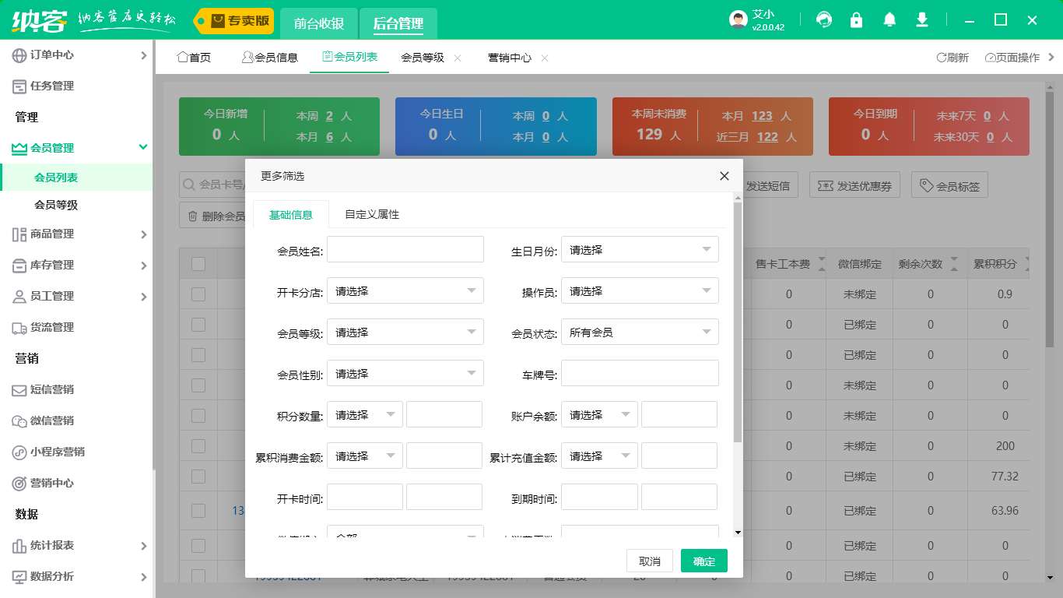The height and width of the screenshot is (598, 1063).
Task: Open the notifications bell
Action: point(889,20)
